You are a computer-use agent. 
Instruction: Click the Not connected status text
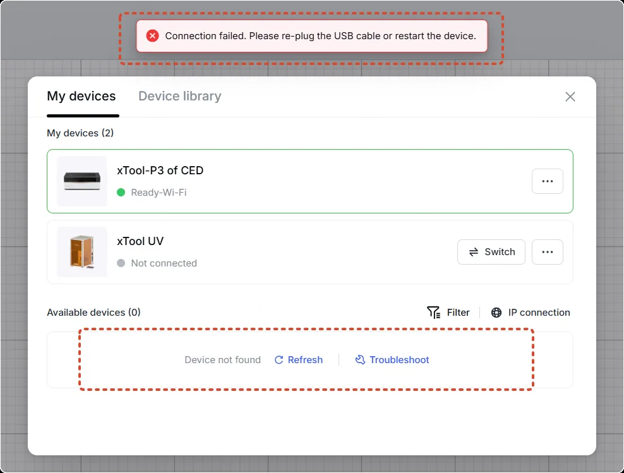point(164,263)
